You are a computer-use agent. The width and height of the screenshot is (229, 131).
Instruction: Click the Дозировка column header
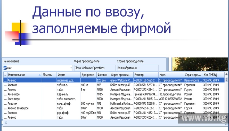pyautogui.click(x=88, y=75)
